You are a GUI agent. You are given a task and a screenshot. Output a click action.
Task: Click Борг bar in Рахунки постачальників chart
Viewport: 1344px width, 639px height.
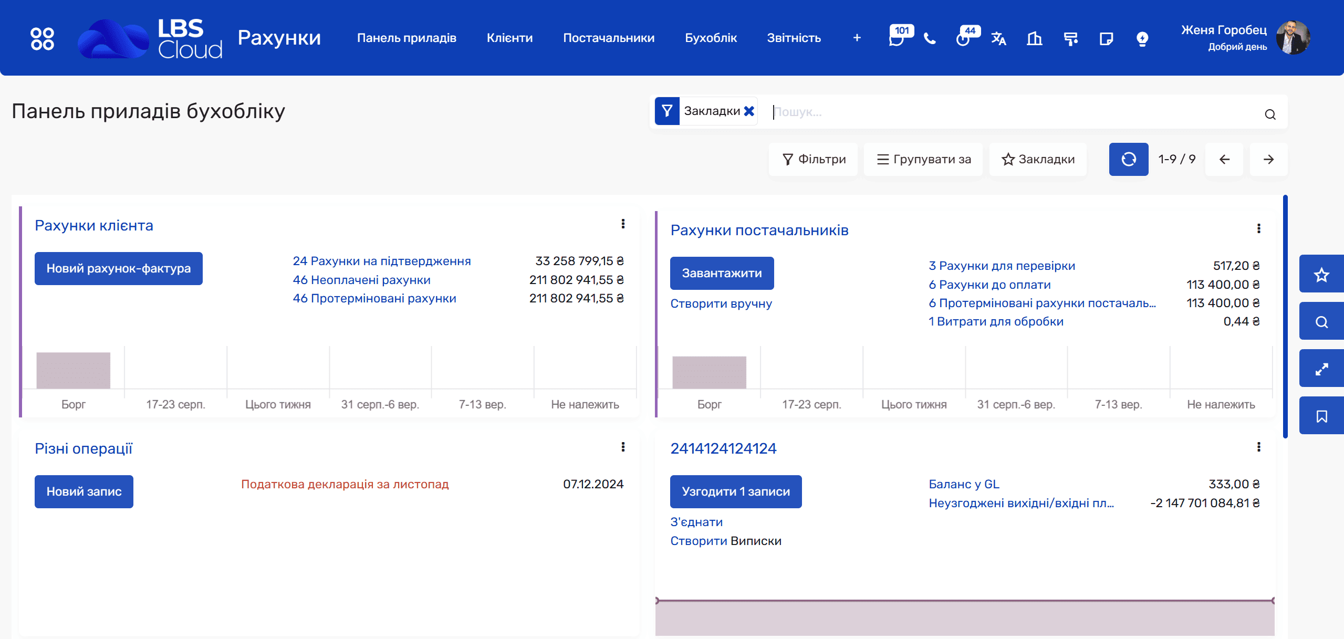pyautogui.click(x=710, y=372)
